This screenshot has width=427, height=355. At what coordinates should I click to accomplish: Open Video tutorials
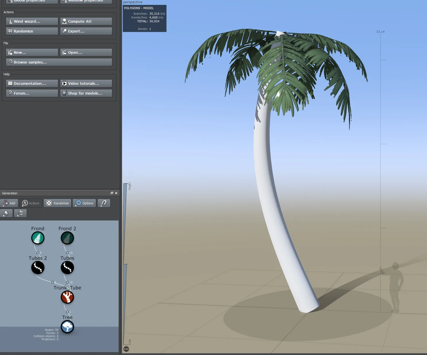86,83
